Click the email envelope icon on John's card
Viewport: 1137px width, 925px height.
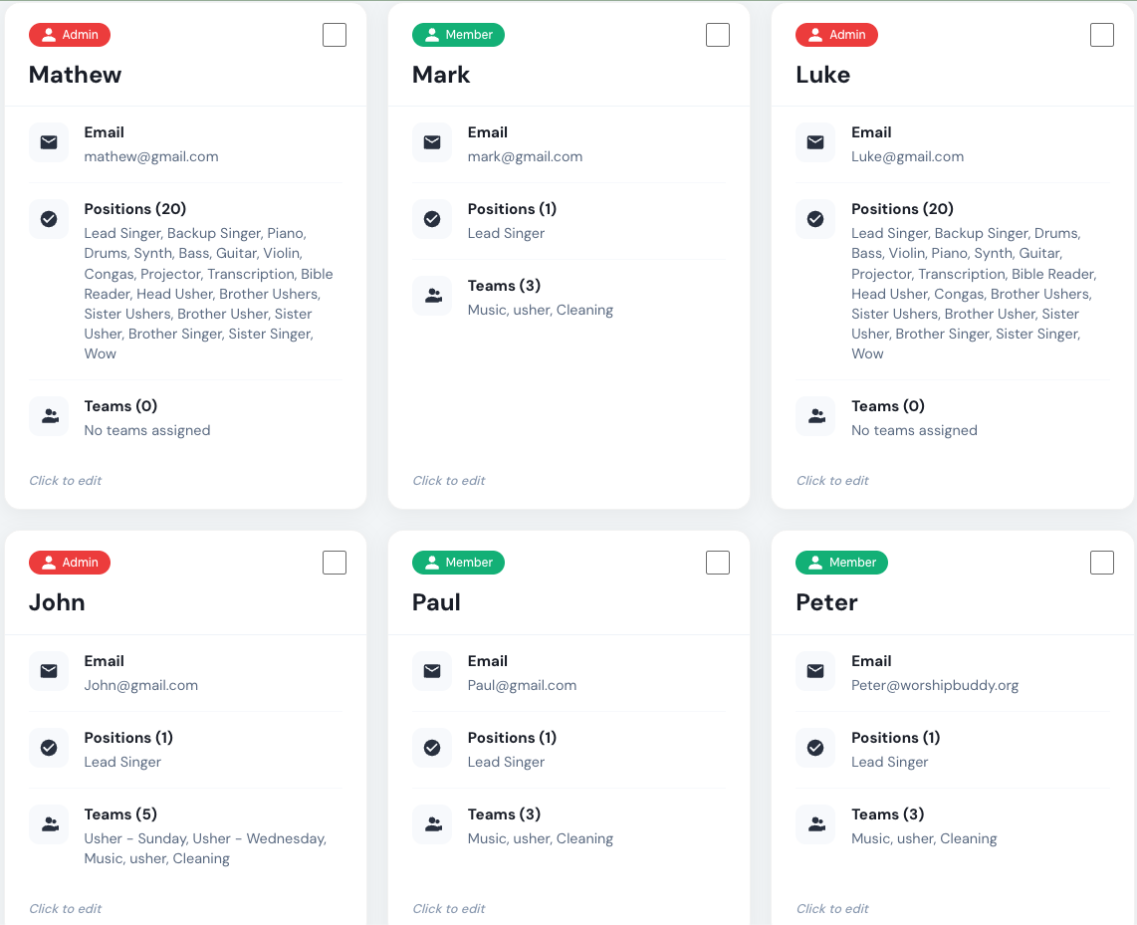(x=49, y=671)
